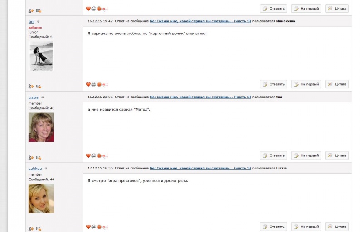363x232 pixels.
Task: Click На первый on Latikca's message
Action: pyautogui.click(x=306, y=227)
